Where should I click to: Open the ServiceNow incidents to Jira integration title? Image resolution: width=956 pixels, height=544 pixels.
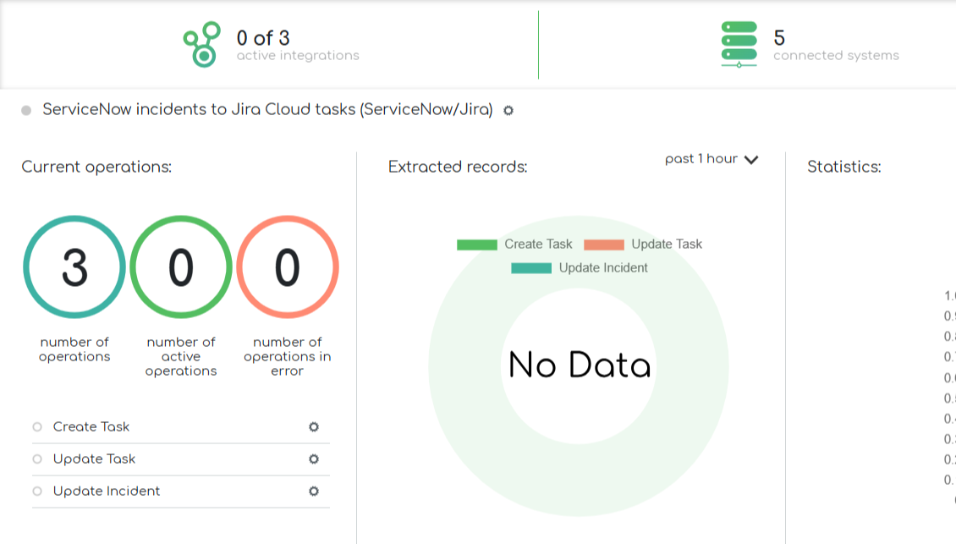[267, 110]
